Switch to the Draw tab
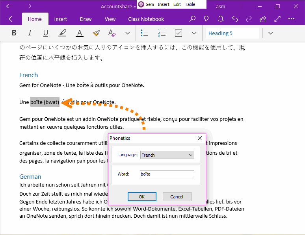This screenshot has width=305, height=235. pos(86,19)
